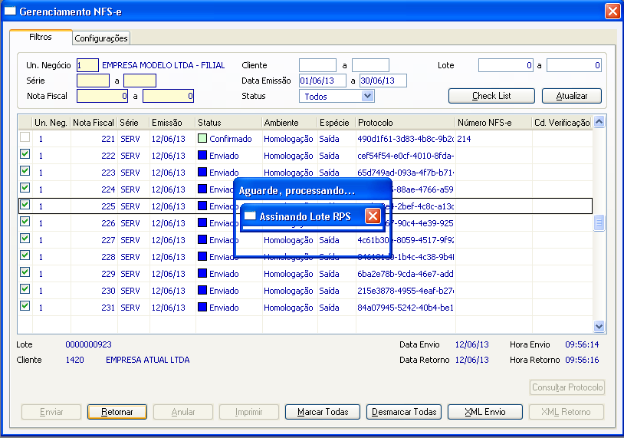Focus the first Cliente input field
624x438 pixels.
[x=317, y=65]
